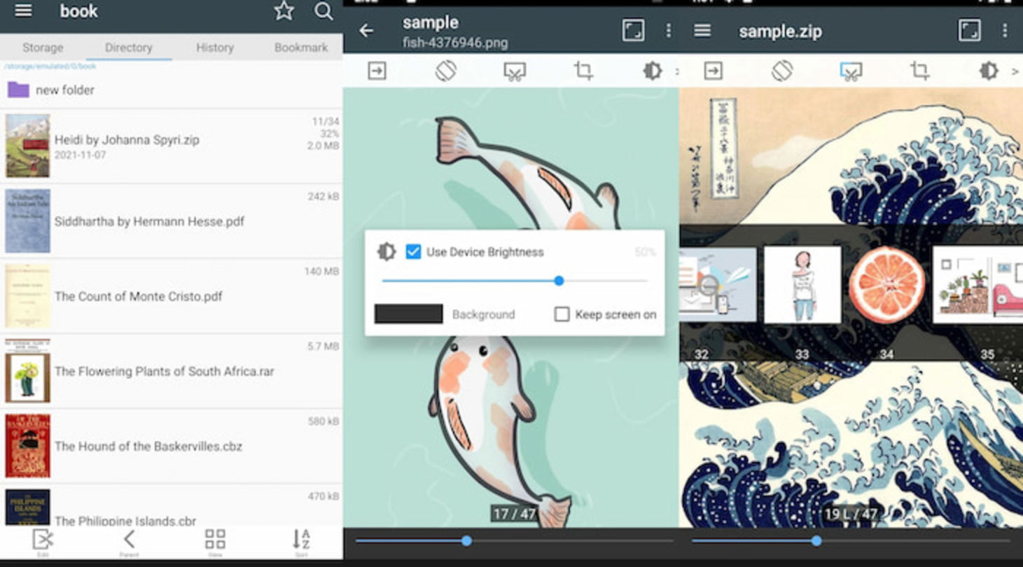Open the purple 'new folder' folder

pyautogui.click(x=172, y=90)
